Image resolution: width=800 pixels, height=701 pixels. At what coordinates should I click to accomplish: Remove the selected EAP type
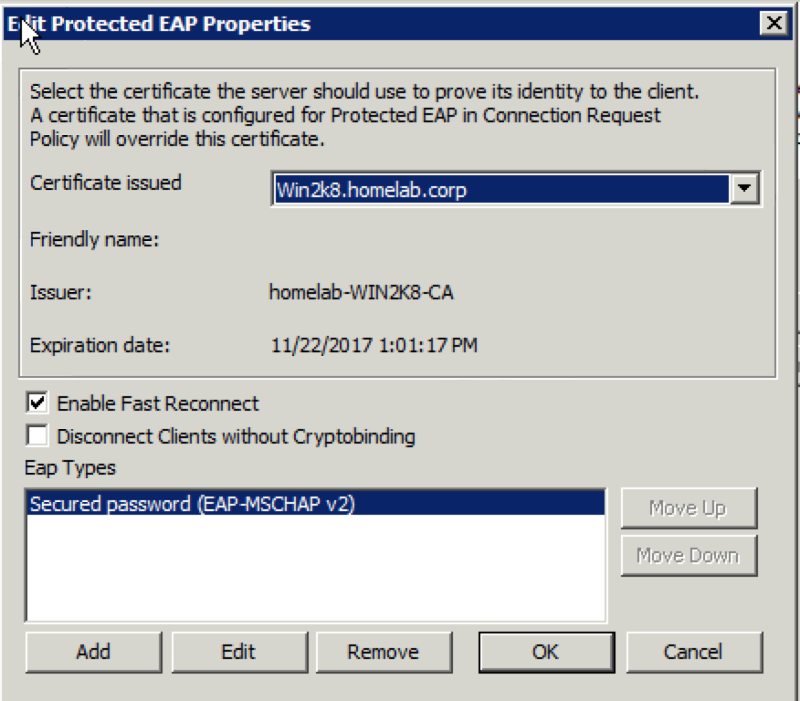coord(384,652)
